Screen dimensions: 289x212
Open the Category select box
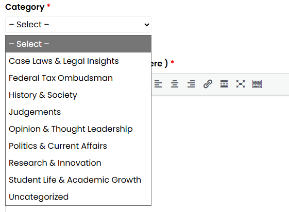(78, 25)
